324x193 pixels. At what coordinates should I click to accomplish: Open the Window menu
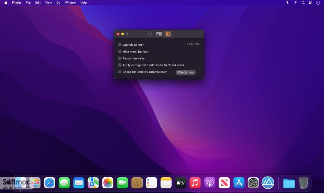(70, 3)
